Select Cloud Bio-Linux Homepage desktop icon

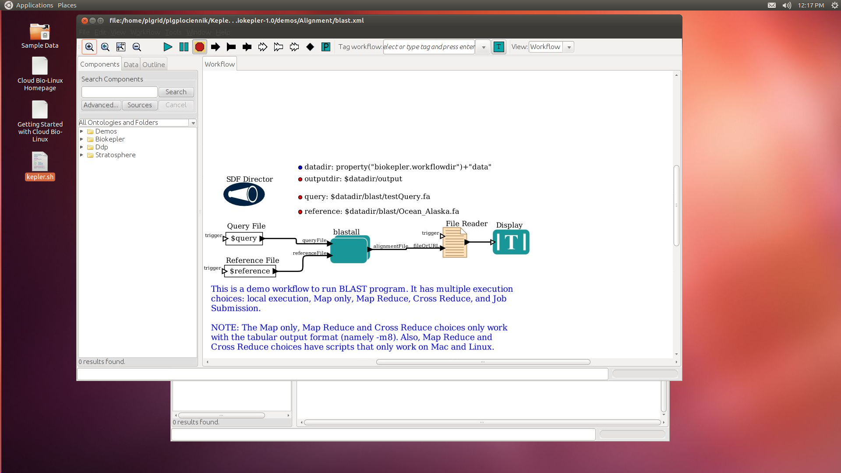pyautogui.click(x=40, y=74)
